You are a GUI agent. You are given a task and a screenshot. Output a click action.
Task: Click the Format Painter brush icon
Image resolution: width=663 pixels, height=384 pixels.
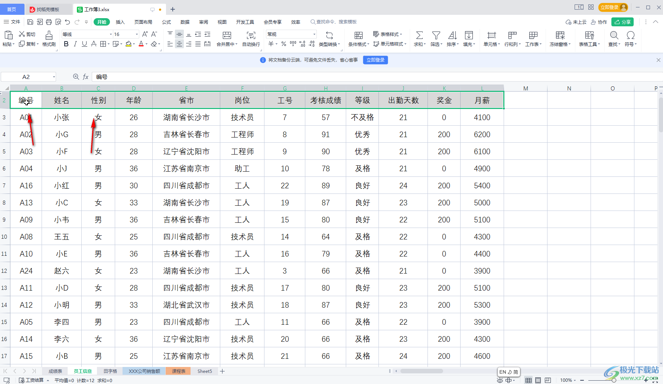(49, 36)
